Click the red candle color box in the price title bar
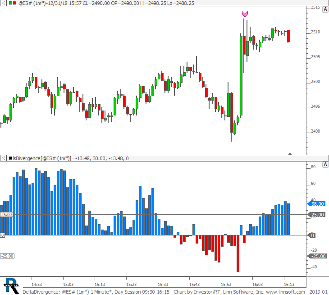Viewport: 329px width, 295px height. click(14, 3)
